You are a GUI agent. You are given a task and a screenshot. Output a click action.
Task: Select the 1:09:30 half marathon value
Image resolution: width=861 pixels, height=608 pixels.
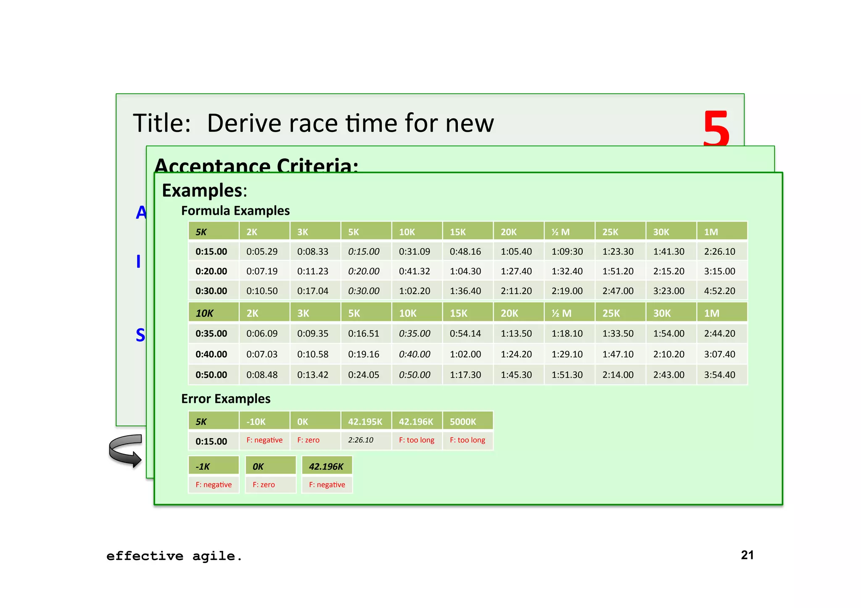point(567,252)
